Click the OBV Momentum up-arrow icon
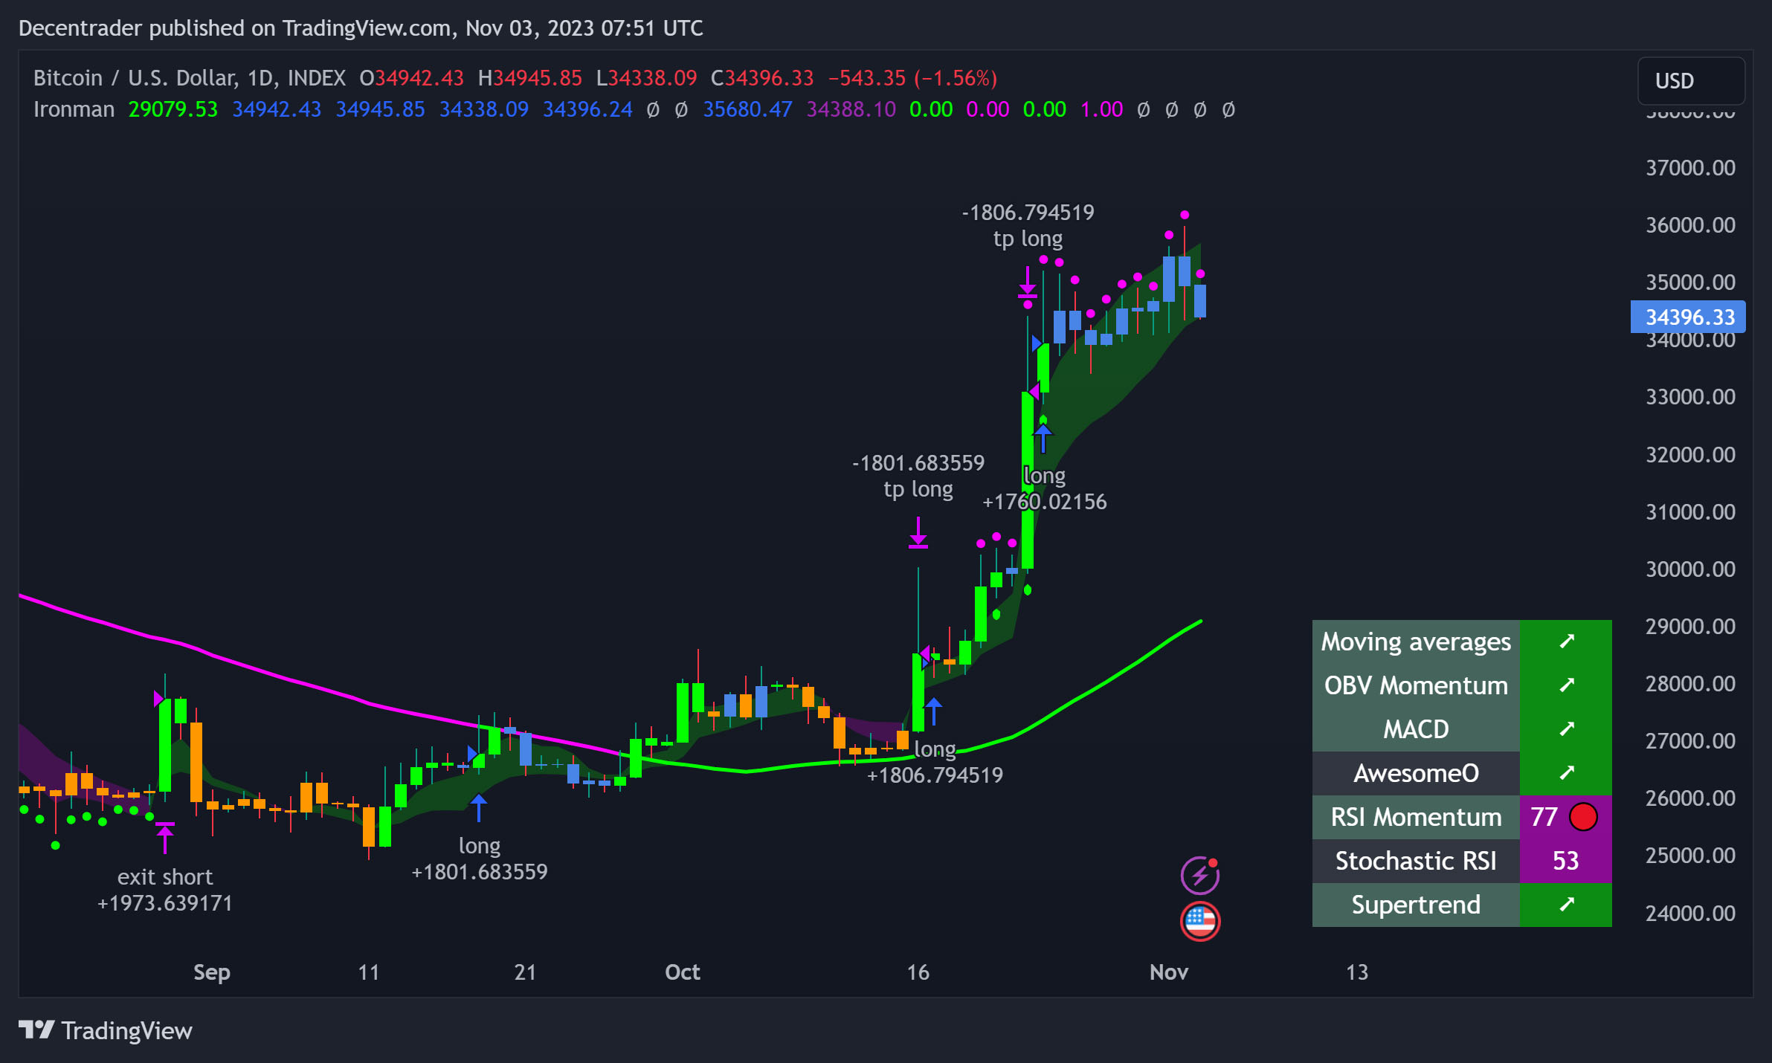1772x1063 pixels. (1566, 685)
